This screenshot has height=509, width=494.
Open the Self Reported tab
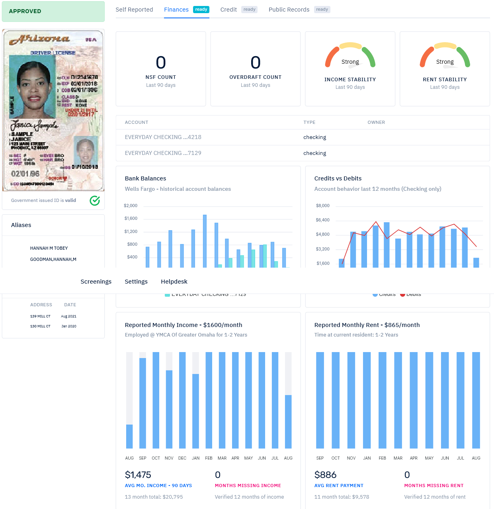(x=134, y=10)
